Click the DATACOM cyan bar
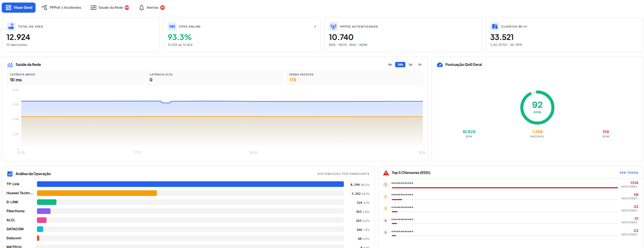 point(40,229)
